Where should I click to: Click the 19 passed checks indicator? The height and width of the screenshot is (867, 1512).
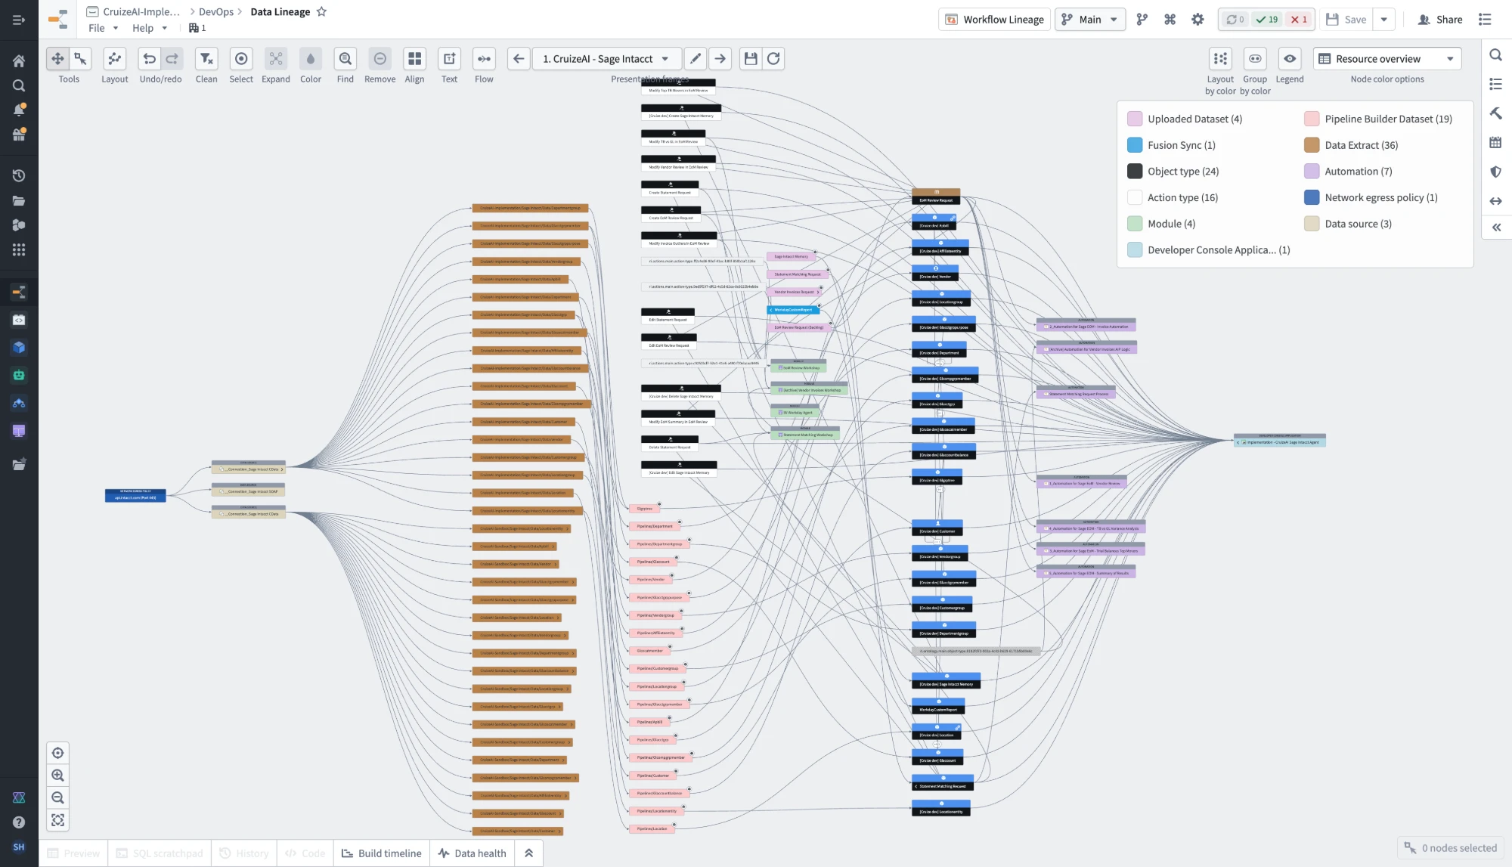point(1267,20)
